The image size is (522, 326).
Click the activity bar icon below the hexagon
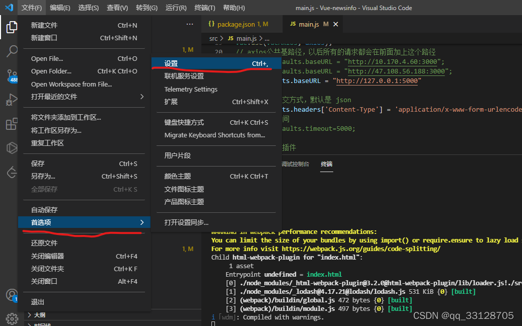12,172
